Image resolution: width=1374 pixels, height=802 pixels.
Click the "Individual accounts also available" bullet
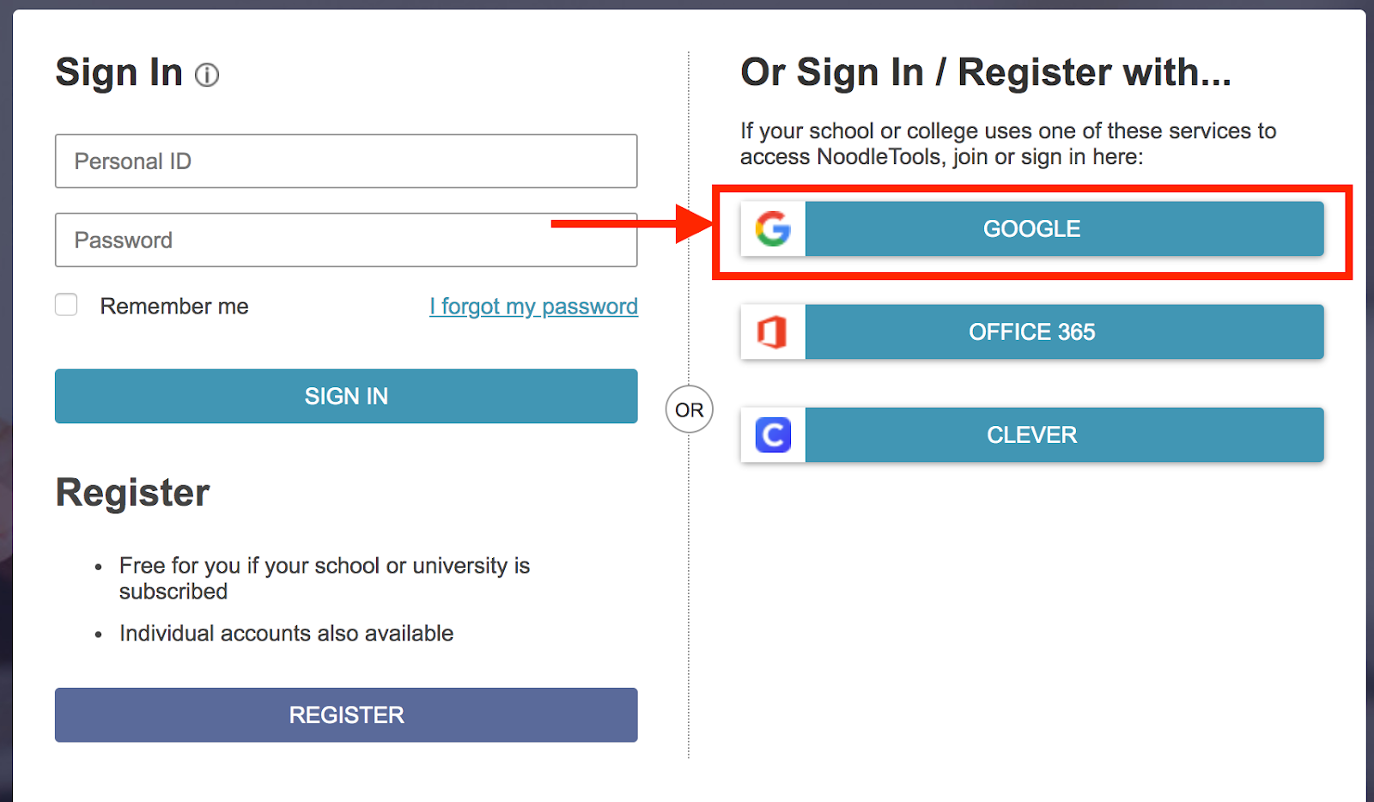(286, 634)
